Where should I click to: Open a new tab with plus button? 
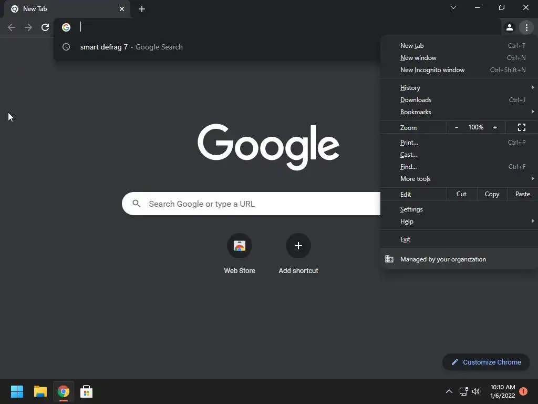142,9
